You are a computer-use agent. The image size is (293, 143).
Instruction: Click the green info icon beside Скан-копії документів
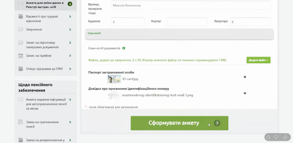pyautogui.click(x=124, y=48)
